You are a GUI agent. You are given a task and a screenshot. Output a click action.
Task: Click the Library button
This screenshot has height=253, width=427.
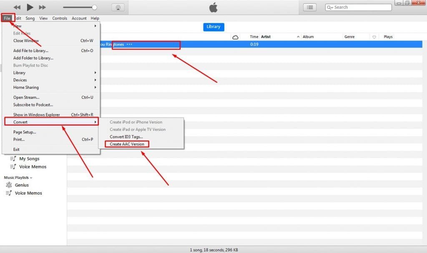tap(213, 27)
